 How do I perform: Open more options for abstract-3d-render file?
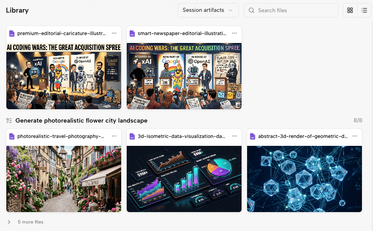pos(355,136)
